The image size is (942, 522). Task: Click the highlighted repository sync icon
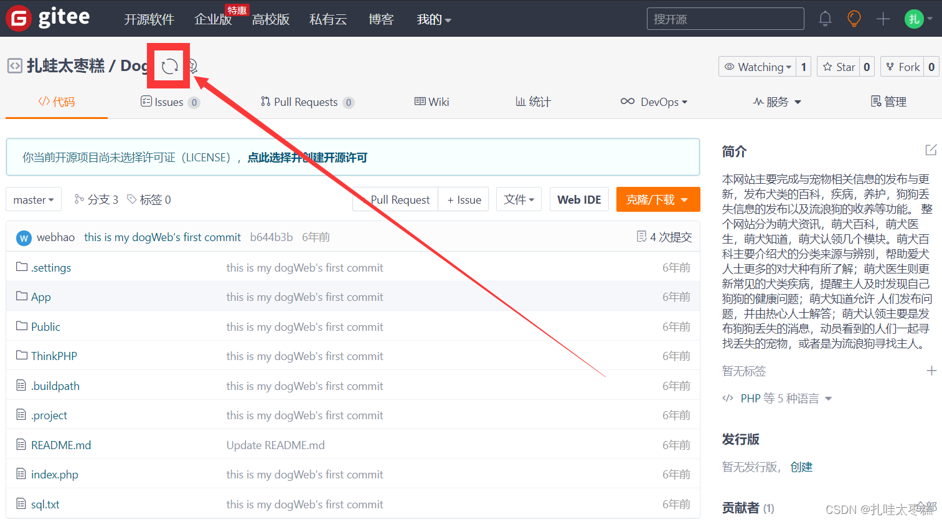169,65
